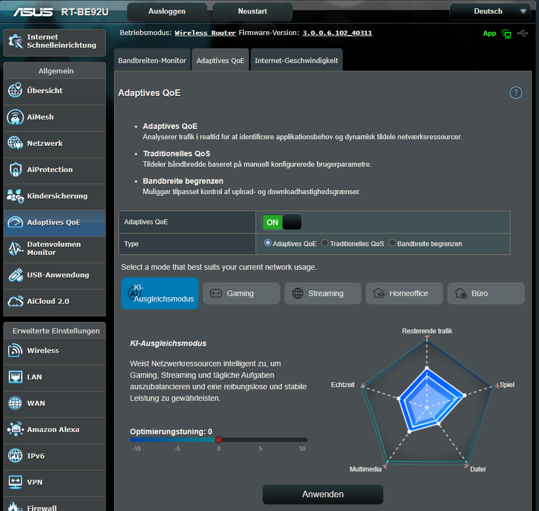The image size is (539, 511).
Task: Click the Ausloggen button
Action: point(167,12)
